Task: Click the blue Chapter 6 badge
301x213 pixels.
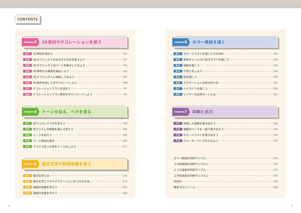Action: pyautogui.click(x=181, y=42)
